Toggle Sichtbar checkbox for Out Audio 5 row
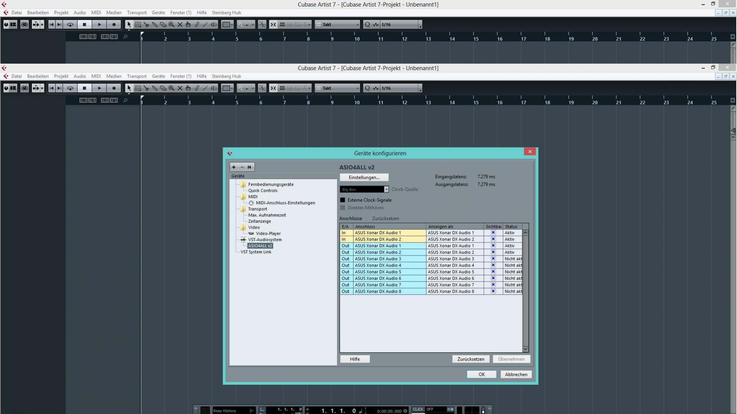The height and width of the screenshot is (414, 737). click(493, 272)
